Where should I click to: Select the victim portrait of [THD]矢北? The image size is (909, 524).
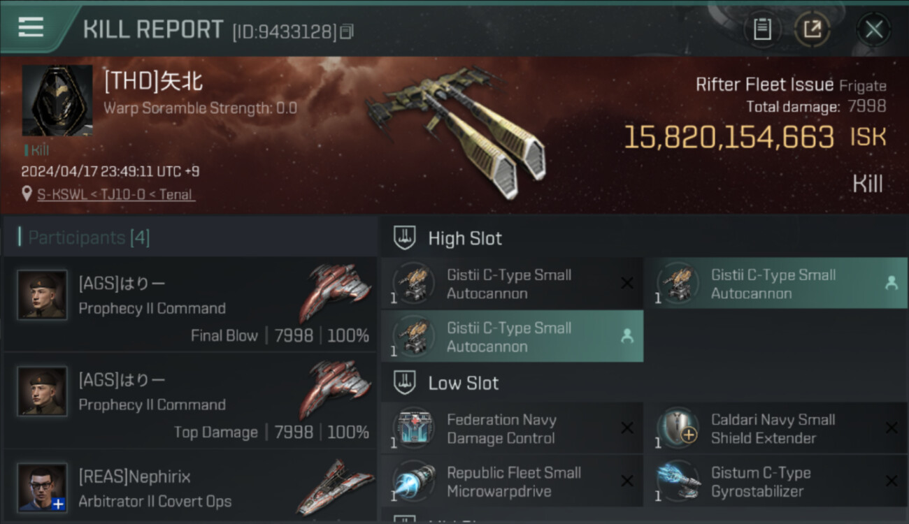coord(57,101)
